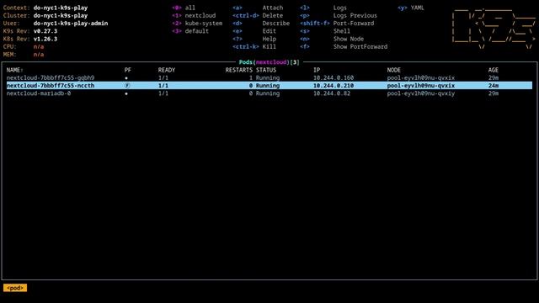This screenshot has width=539, height=303.
Task: Click user value do-nyc1-k9s-play-admin
Action: [71, 24]
